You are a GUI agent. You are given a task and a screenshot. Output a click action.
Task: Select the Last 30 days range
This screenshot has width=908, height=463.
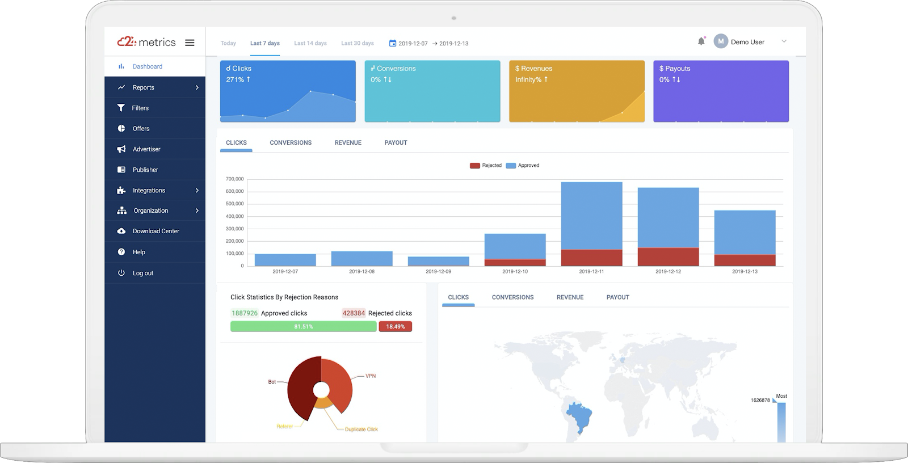358,43
